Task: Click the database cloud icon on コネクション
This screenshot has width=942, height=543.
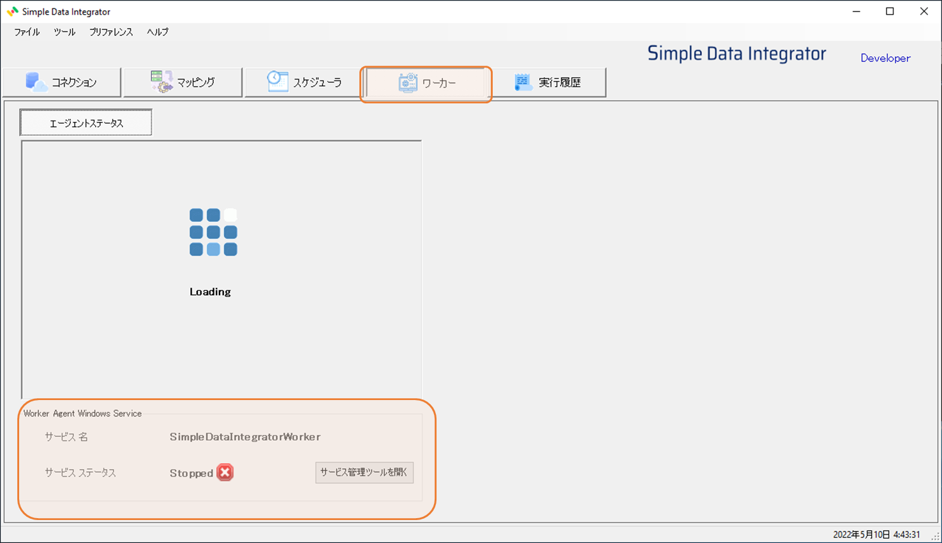Action: pos(36,82)
